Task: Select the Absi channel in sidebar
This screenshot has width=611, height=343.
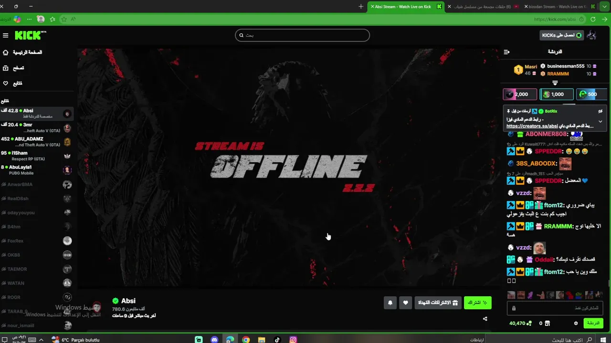Action: [x=37, y=113]
